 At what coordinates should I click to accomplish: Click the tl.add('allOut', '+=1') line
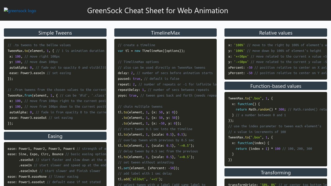coord(140,179)
